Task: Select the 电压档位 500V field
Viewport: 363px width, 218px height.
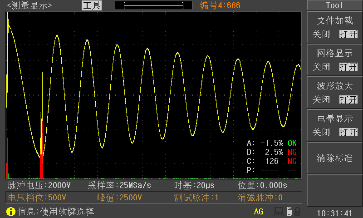Action: (37, 198)
